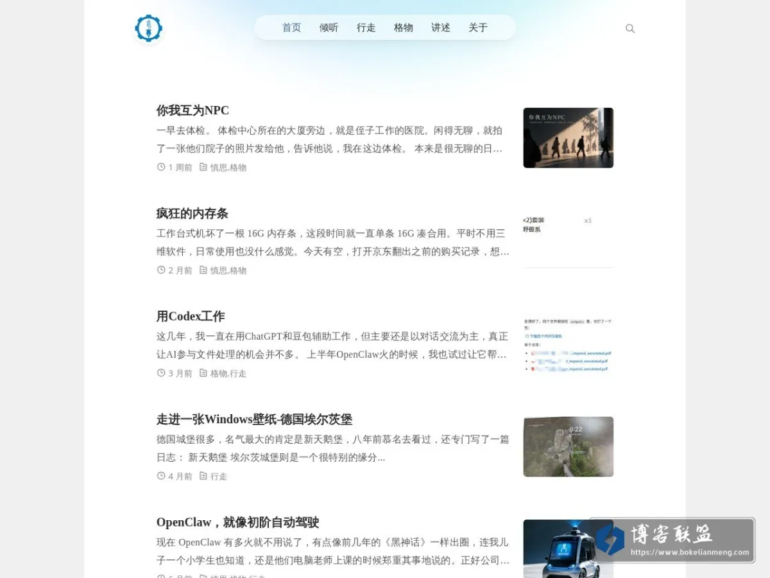The image size is (770, 578).
Task: Click clock icon beside "3 月前"
Action: tap(161, 372)
